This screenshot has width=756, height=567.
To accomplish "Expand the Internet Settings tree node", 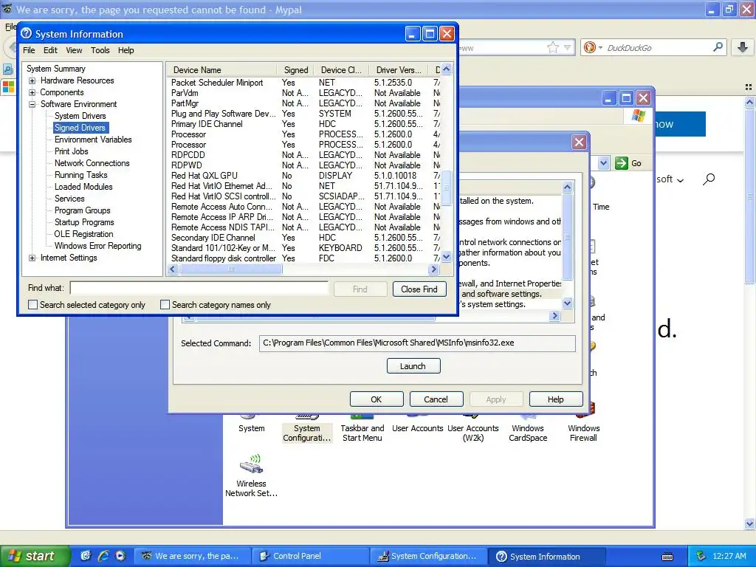I will pos(32,258).
